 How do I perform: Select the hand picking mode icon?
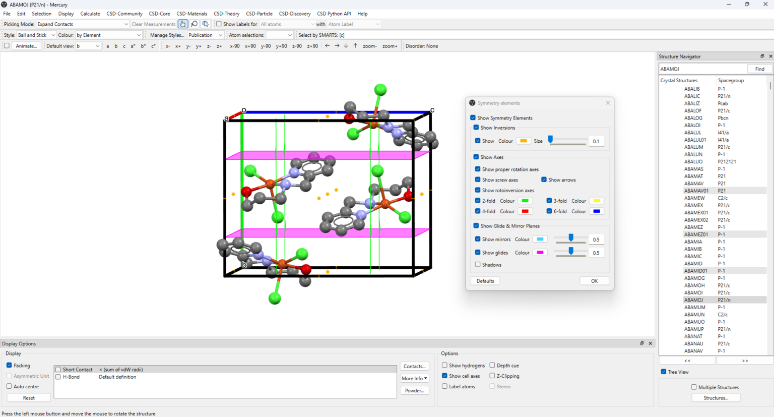click(x=182, y=24)
